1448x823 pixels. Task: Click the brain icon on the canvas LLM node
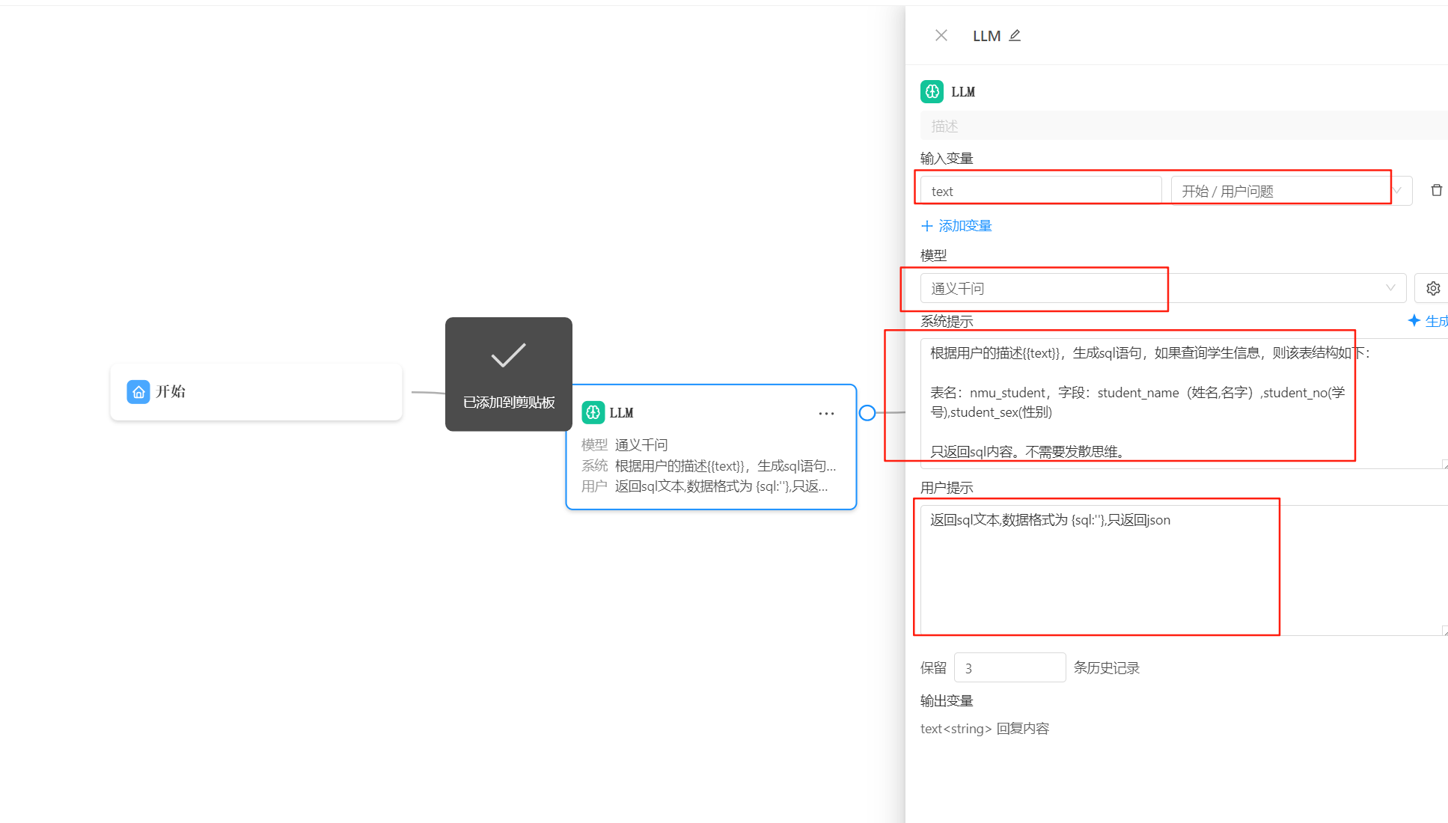592,412
